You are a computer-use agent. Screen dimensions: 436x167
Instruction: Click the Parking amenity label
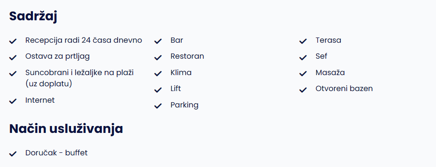tap(184, 105)
